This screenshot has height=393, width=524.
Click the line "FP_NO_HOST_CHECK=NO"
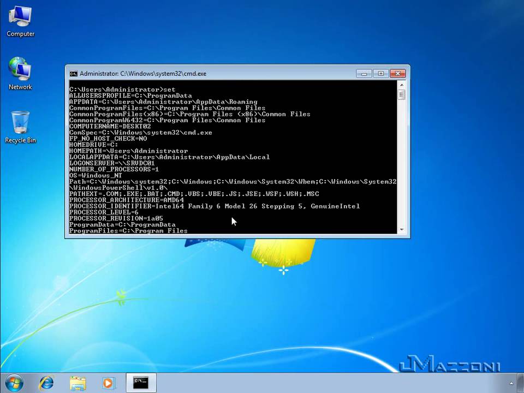tap(108, 139)
